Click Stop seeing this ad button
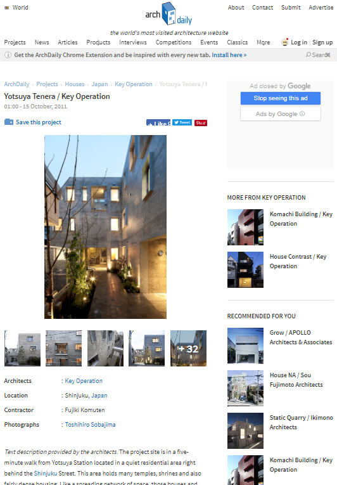This screenshot has width=337, height=485. 281,98
